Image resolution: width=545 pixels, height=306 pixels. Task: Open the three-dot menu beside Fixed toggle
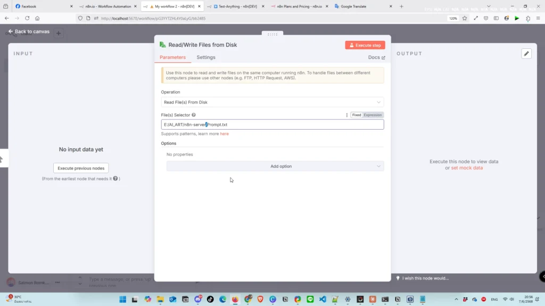point(347,115)
